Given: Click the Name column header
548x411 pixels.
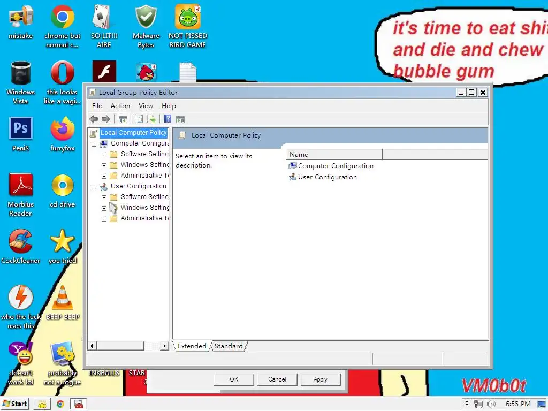Looking at the screenshot, I should coord(334,155).
